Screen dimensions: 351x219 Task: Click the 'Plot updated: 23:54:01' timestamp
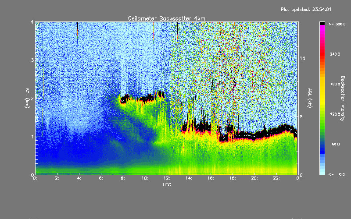tap(306, 9)
